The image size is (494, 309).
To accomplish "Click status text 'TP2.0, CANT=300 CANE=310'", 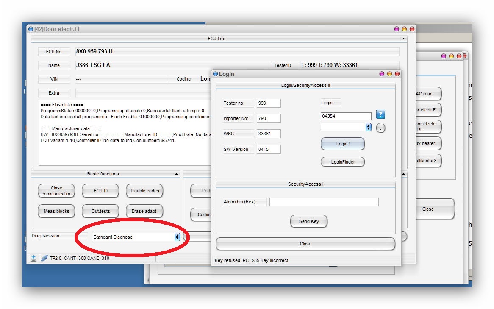I will 79,258.
